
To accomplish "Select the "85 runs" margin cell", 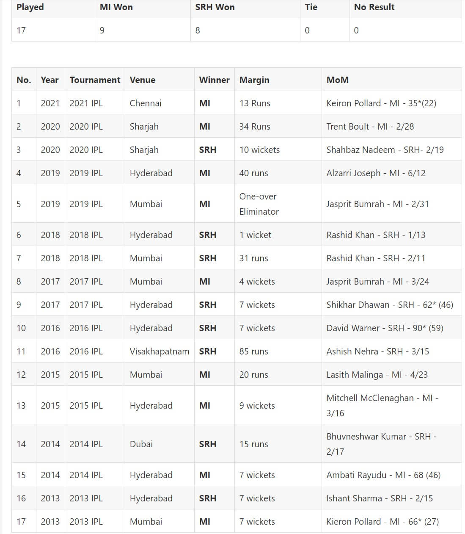I will [x=278, y=351].
